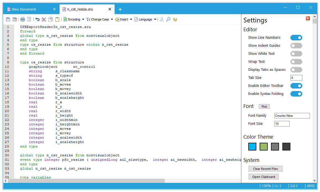Open find with the magnifier icon
This screenshot has width=320, height=192.
(x=168, y=19)
